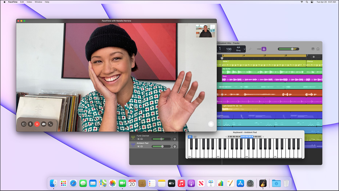The height and width of the screenshot is (191, 339).
Task: Open the Video menu in menu bar
Action: (29, 2)
